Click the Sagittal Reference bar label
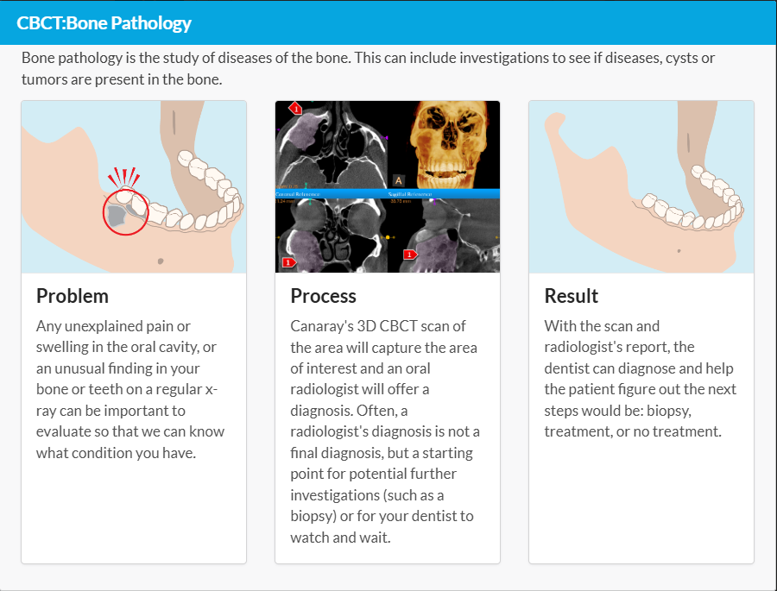This screenshot has width=777, height=591. [412, 196]
